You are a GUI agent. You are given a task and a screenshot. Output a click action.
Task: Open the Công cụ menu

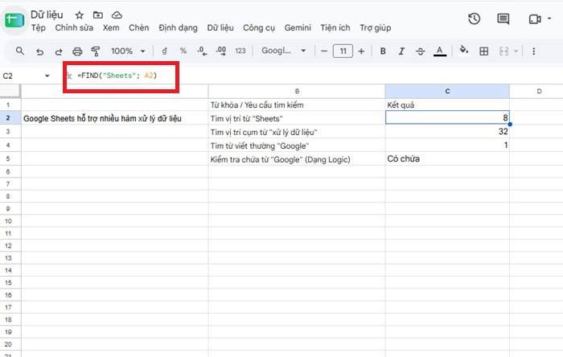tap(259, 28)
